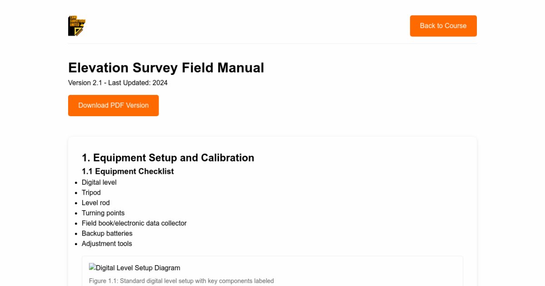Click 'Field book/electronic data collector' item
Viewport: 545px width, 286px height.
pyautogui.click(x=134, y=223)
